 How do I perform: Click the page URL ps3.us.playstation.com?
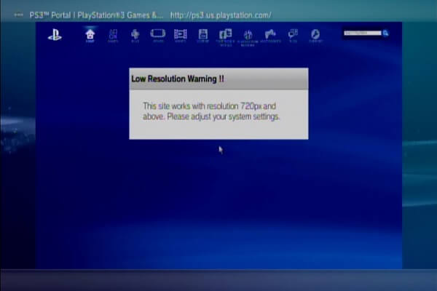pyautogui.click(x=221, y=15)
